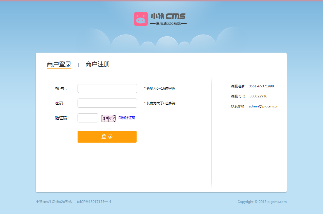Image resolution: width=323 pixels, height=214 pixels.
Task: Click the admin@pigcms.cn email address
Action: point(263,106)
